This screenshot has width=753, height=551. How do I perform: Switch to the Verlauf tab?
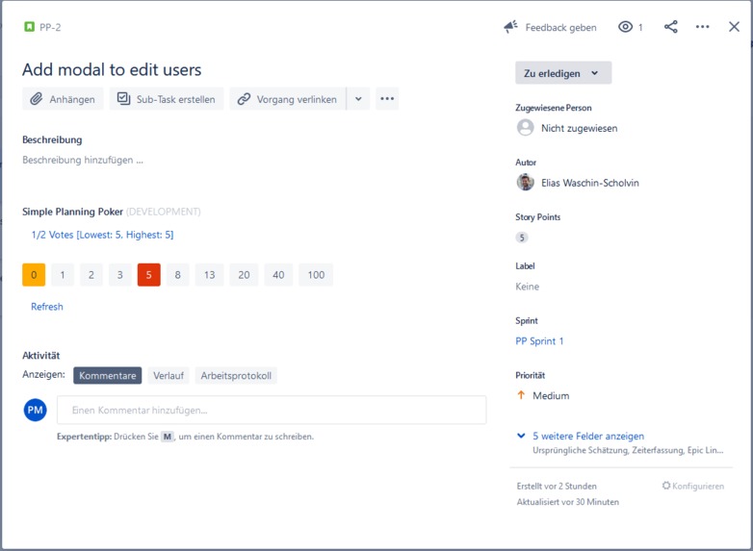pos(169,375)
